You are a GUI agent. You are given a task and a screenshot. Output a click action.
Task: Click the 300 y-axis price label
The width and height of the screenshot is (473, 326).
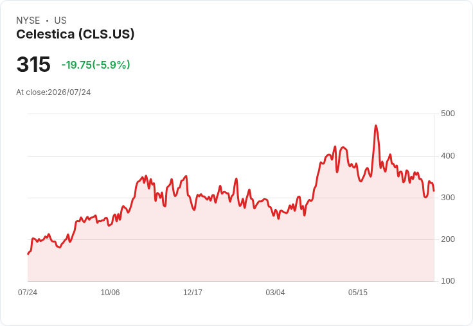coord(448,198)
